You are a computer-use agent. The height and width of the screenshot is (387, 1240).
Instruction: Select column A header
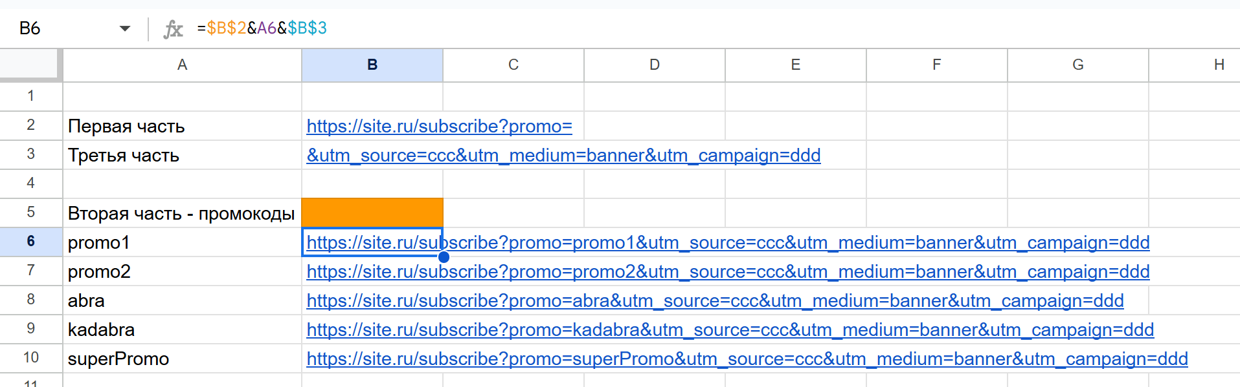182,65
